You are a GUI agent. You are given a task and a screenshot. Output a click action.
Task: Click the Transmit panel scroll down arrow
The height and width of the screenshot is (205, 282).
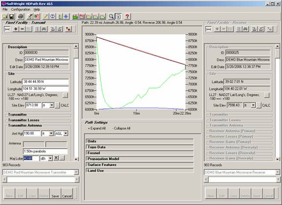tap(76, 159)
